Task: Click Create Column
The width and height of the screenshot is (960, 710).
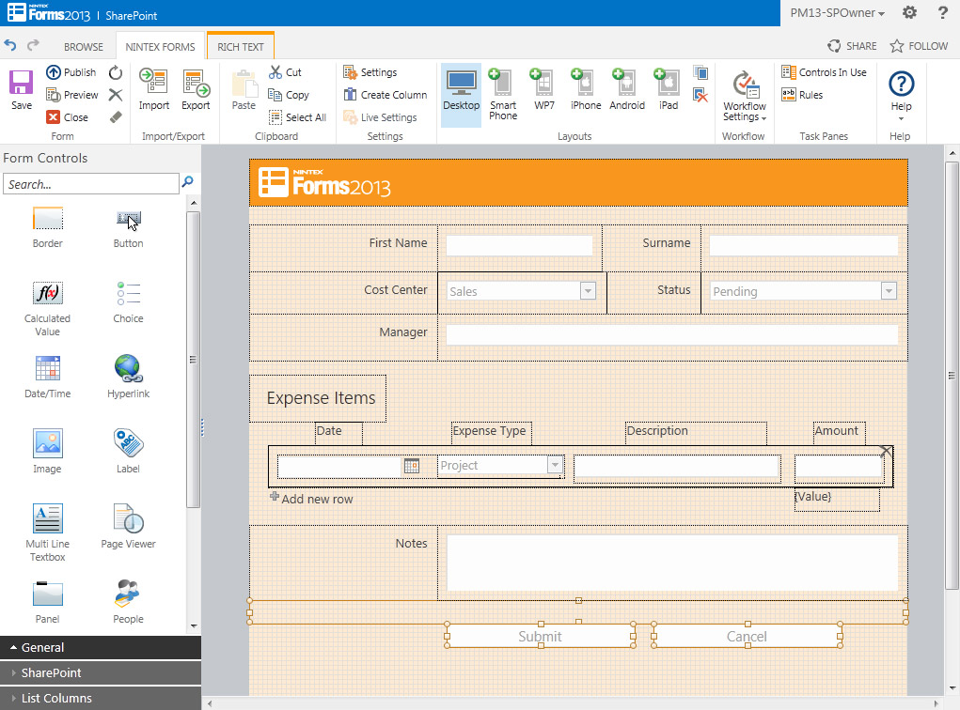Action: (x=386, y=95)
